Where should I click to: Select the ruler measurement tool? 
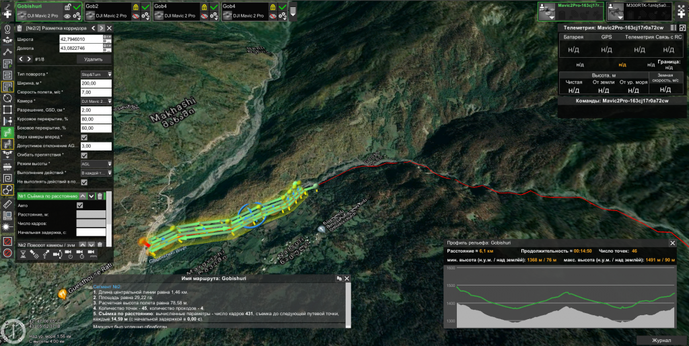[x=7, y=203]
